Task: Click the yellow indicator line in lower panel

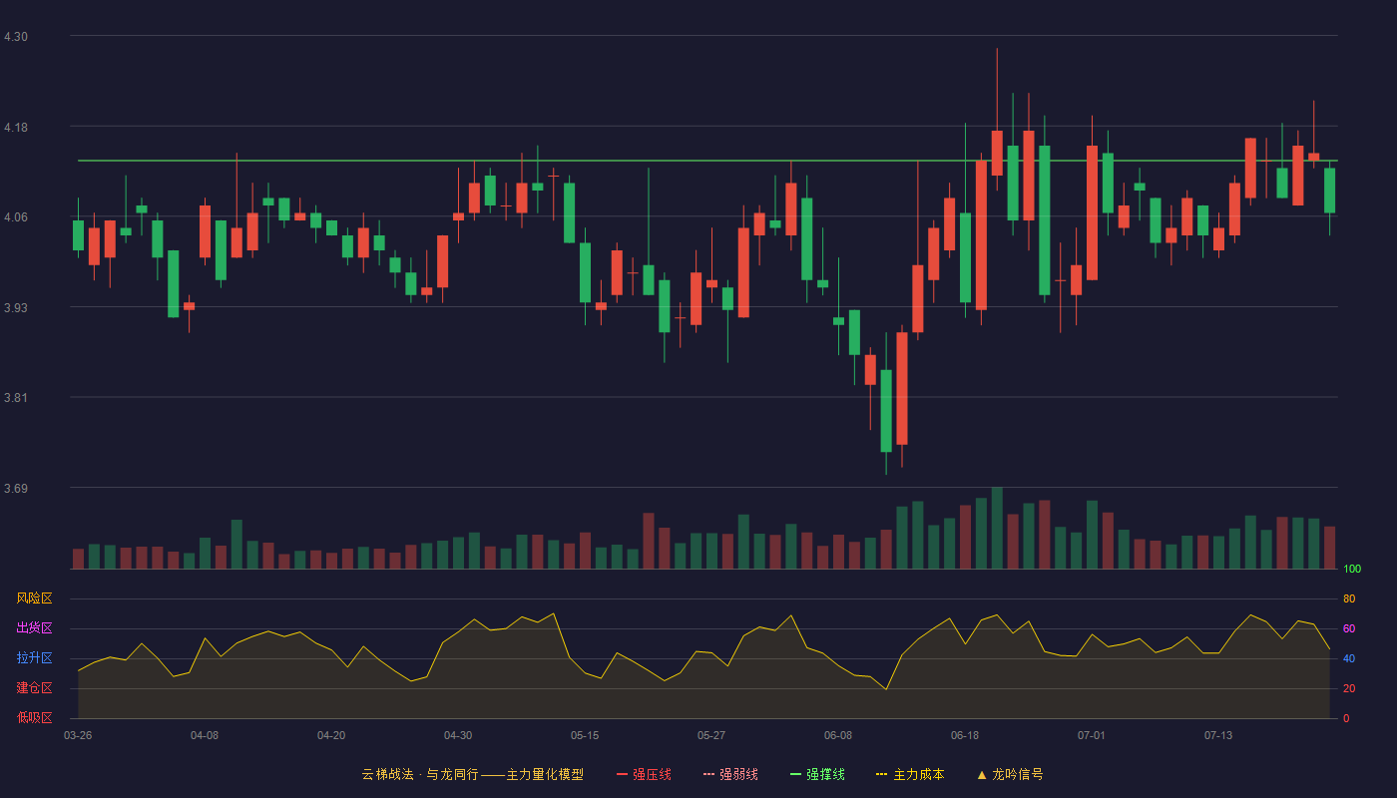Action: [703, 652]
